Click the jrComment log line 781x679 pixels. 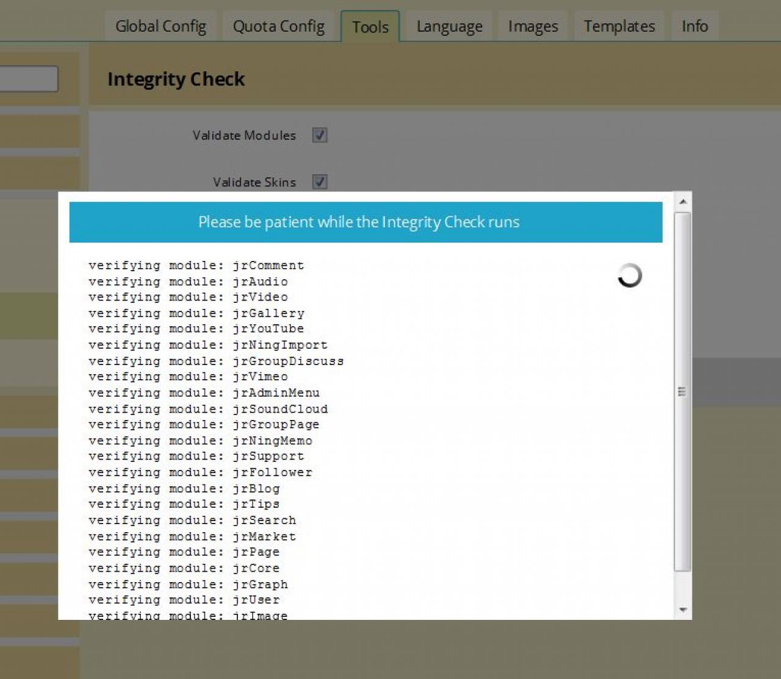196,265
